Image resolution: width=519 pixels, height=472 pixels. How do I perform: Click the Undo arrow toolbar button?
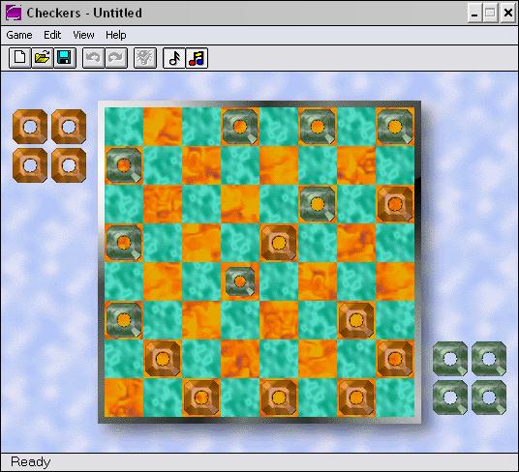(x=93, y=58)
